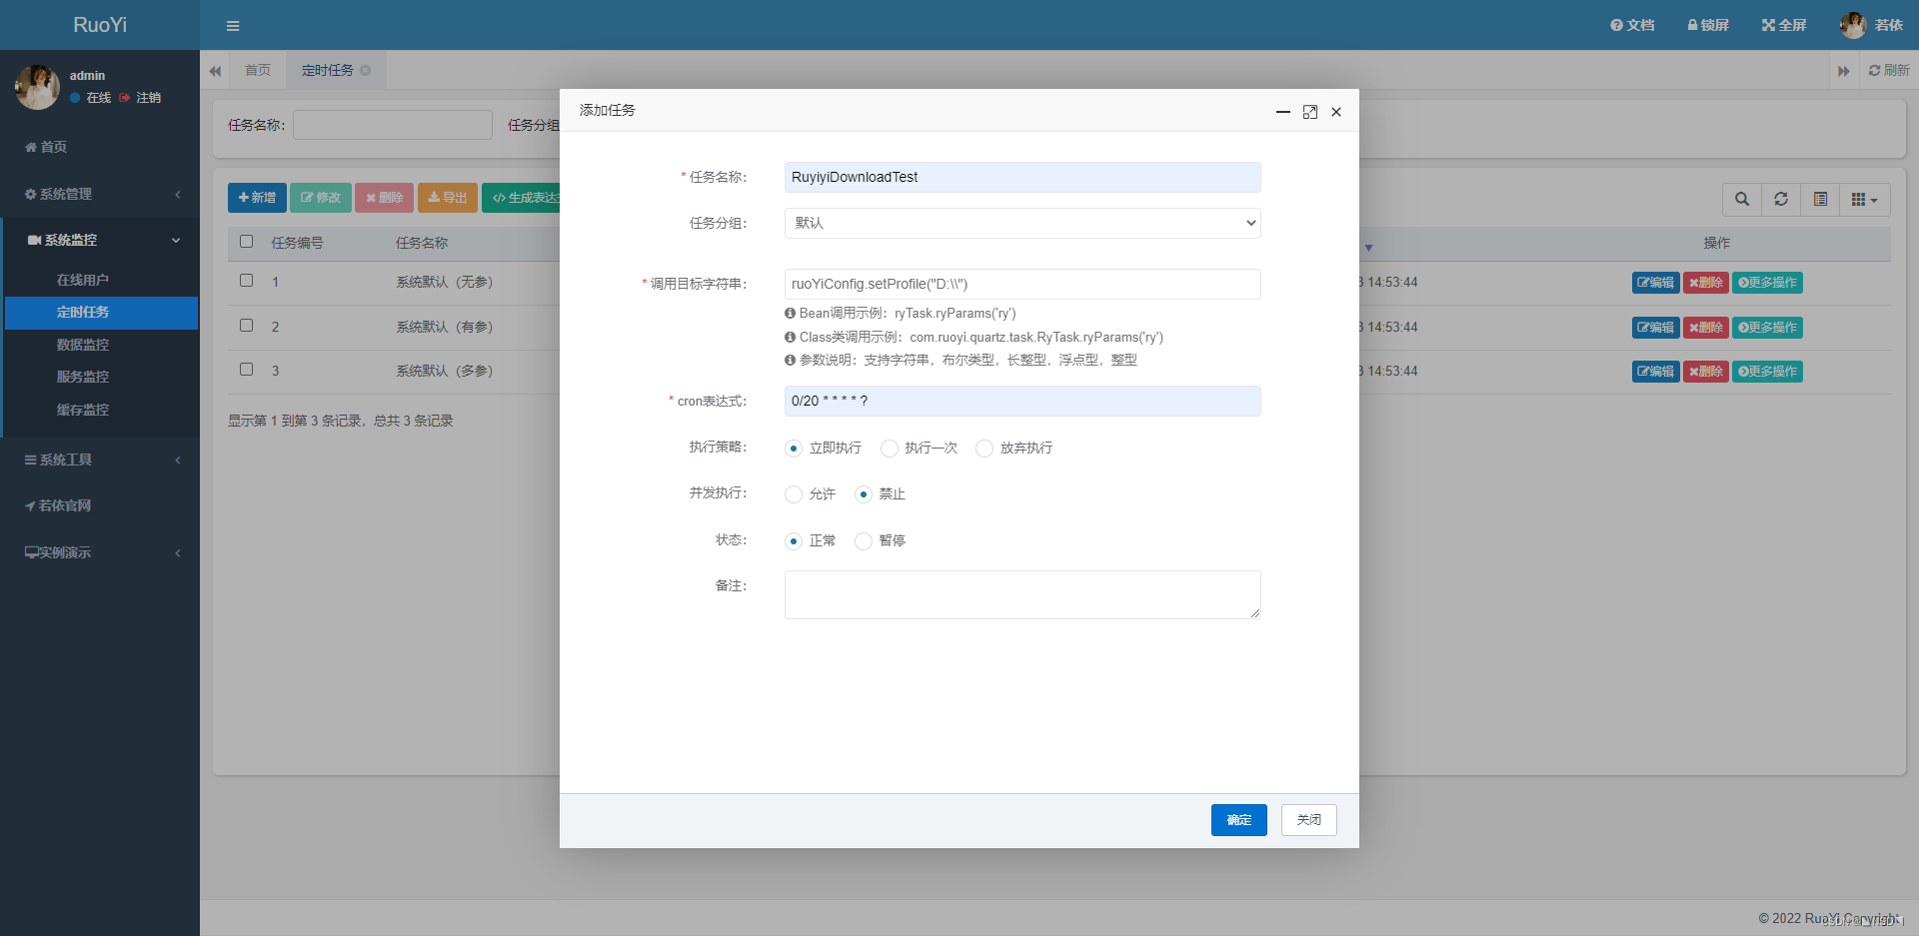The image size is (1919, 936).
Task: Select the 执行一次 radio option
Action: coord(890,449)
